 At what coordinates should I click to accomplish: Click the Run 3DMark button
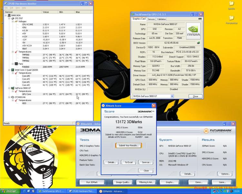pyautogui.click(x=92, y=182)
